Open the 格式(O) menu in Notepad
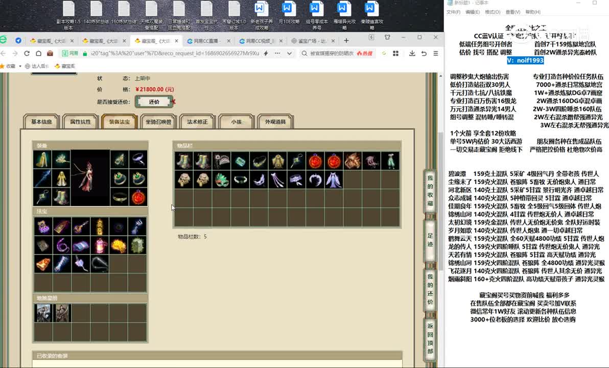Image resolution: width=609 pixels, height=368 pixels. (x=493, y=12)
